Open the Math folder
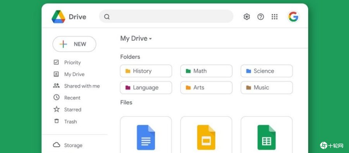The image size is (349, 153). tap(206, 71)
